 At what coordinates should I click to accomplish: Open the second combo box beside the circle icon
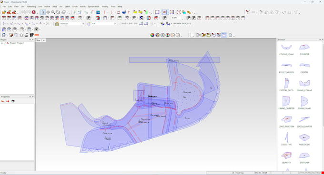pos(115,24)
